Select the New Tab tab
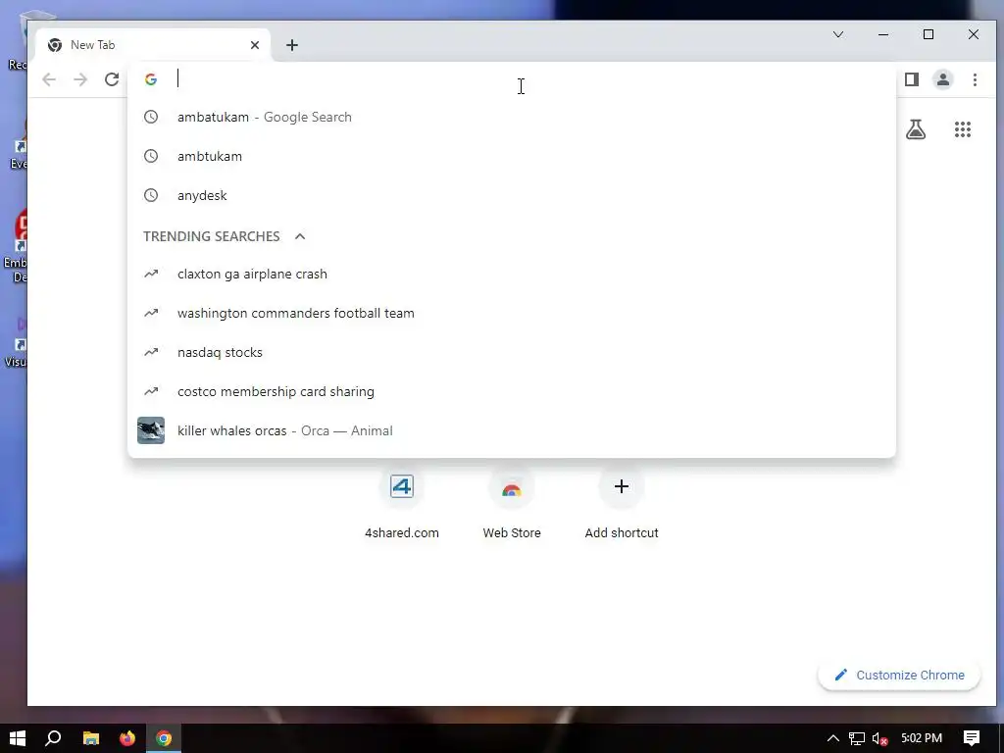Viewport: 1004px width, 753px height. point(153,45)
